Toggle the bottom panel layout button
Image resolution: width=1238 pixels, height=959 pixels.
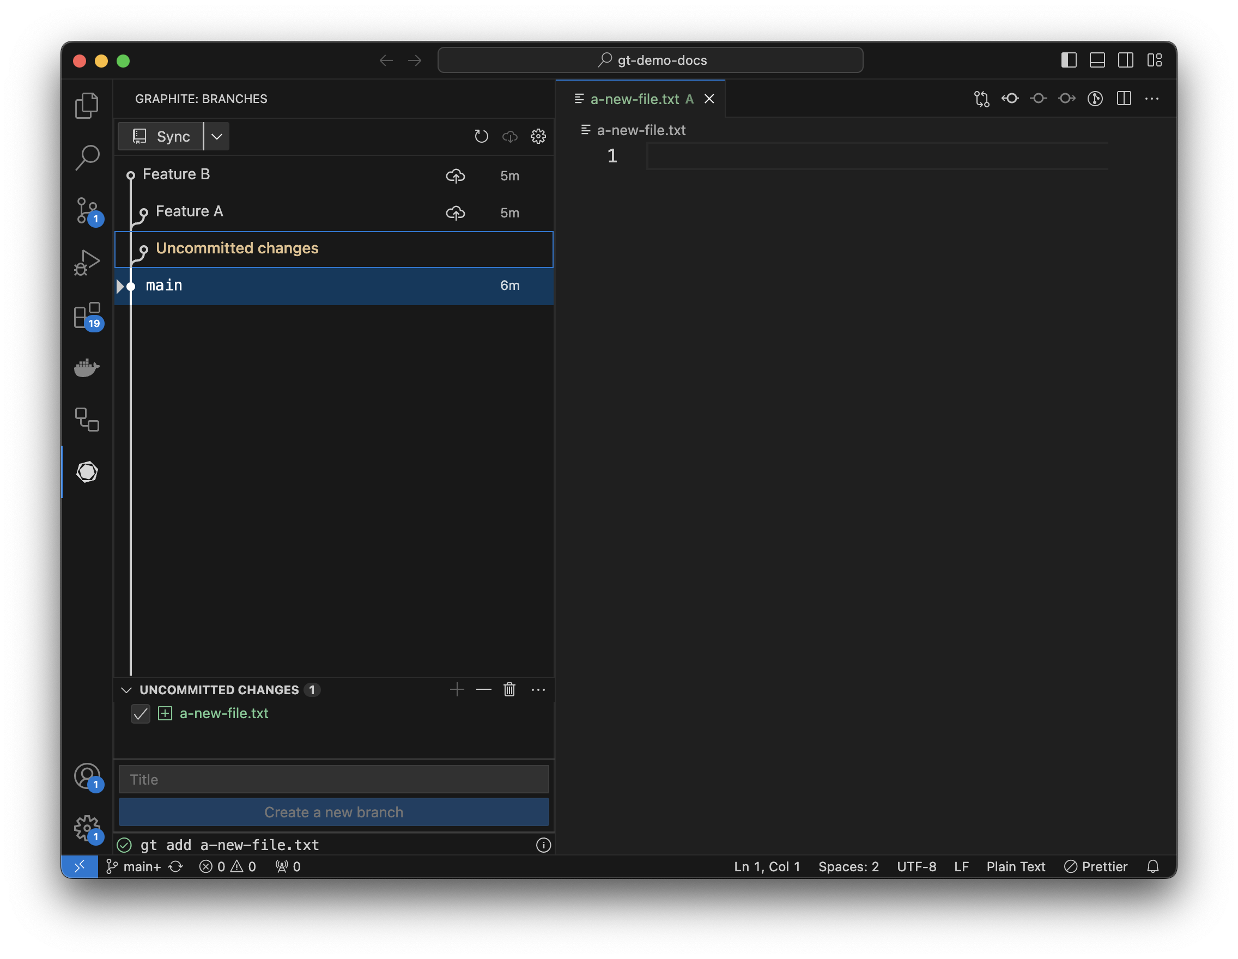click(1097, 60)
